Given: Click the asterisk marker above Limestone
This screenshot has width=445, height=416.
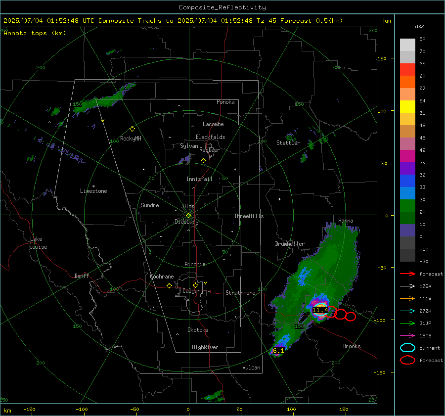Looking at the screenshot, I should coord(93,186).
